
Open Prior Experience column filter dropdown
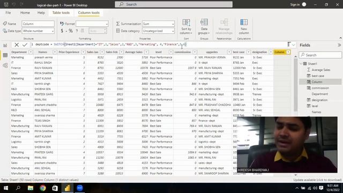pyautogui.click(x=83, y=52)
